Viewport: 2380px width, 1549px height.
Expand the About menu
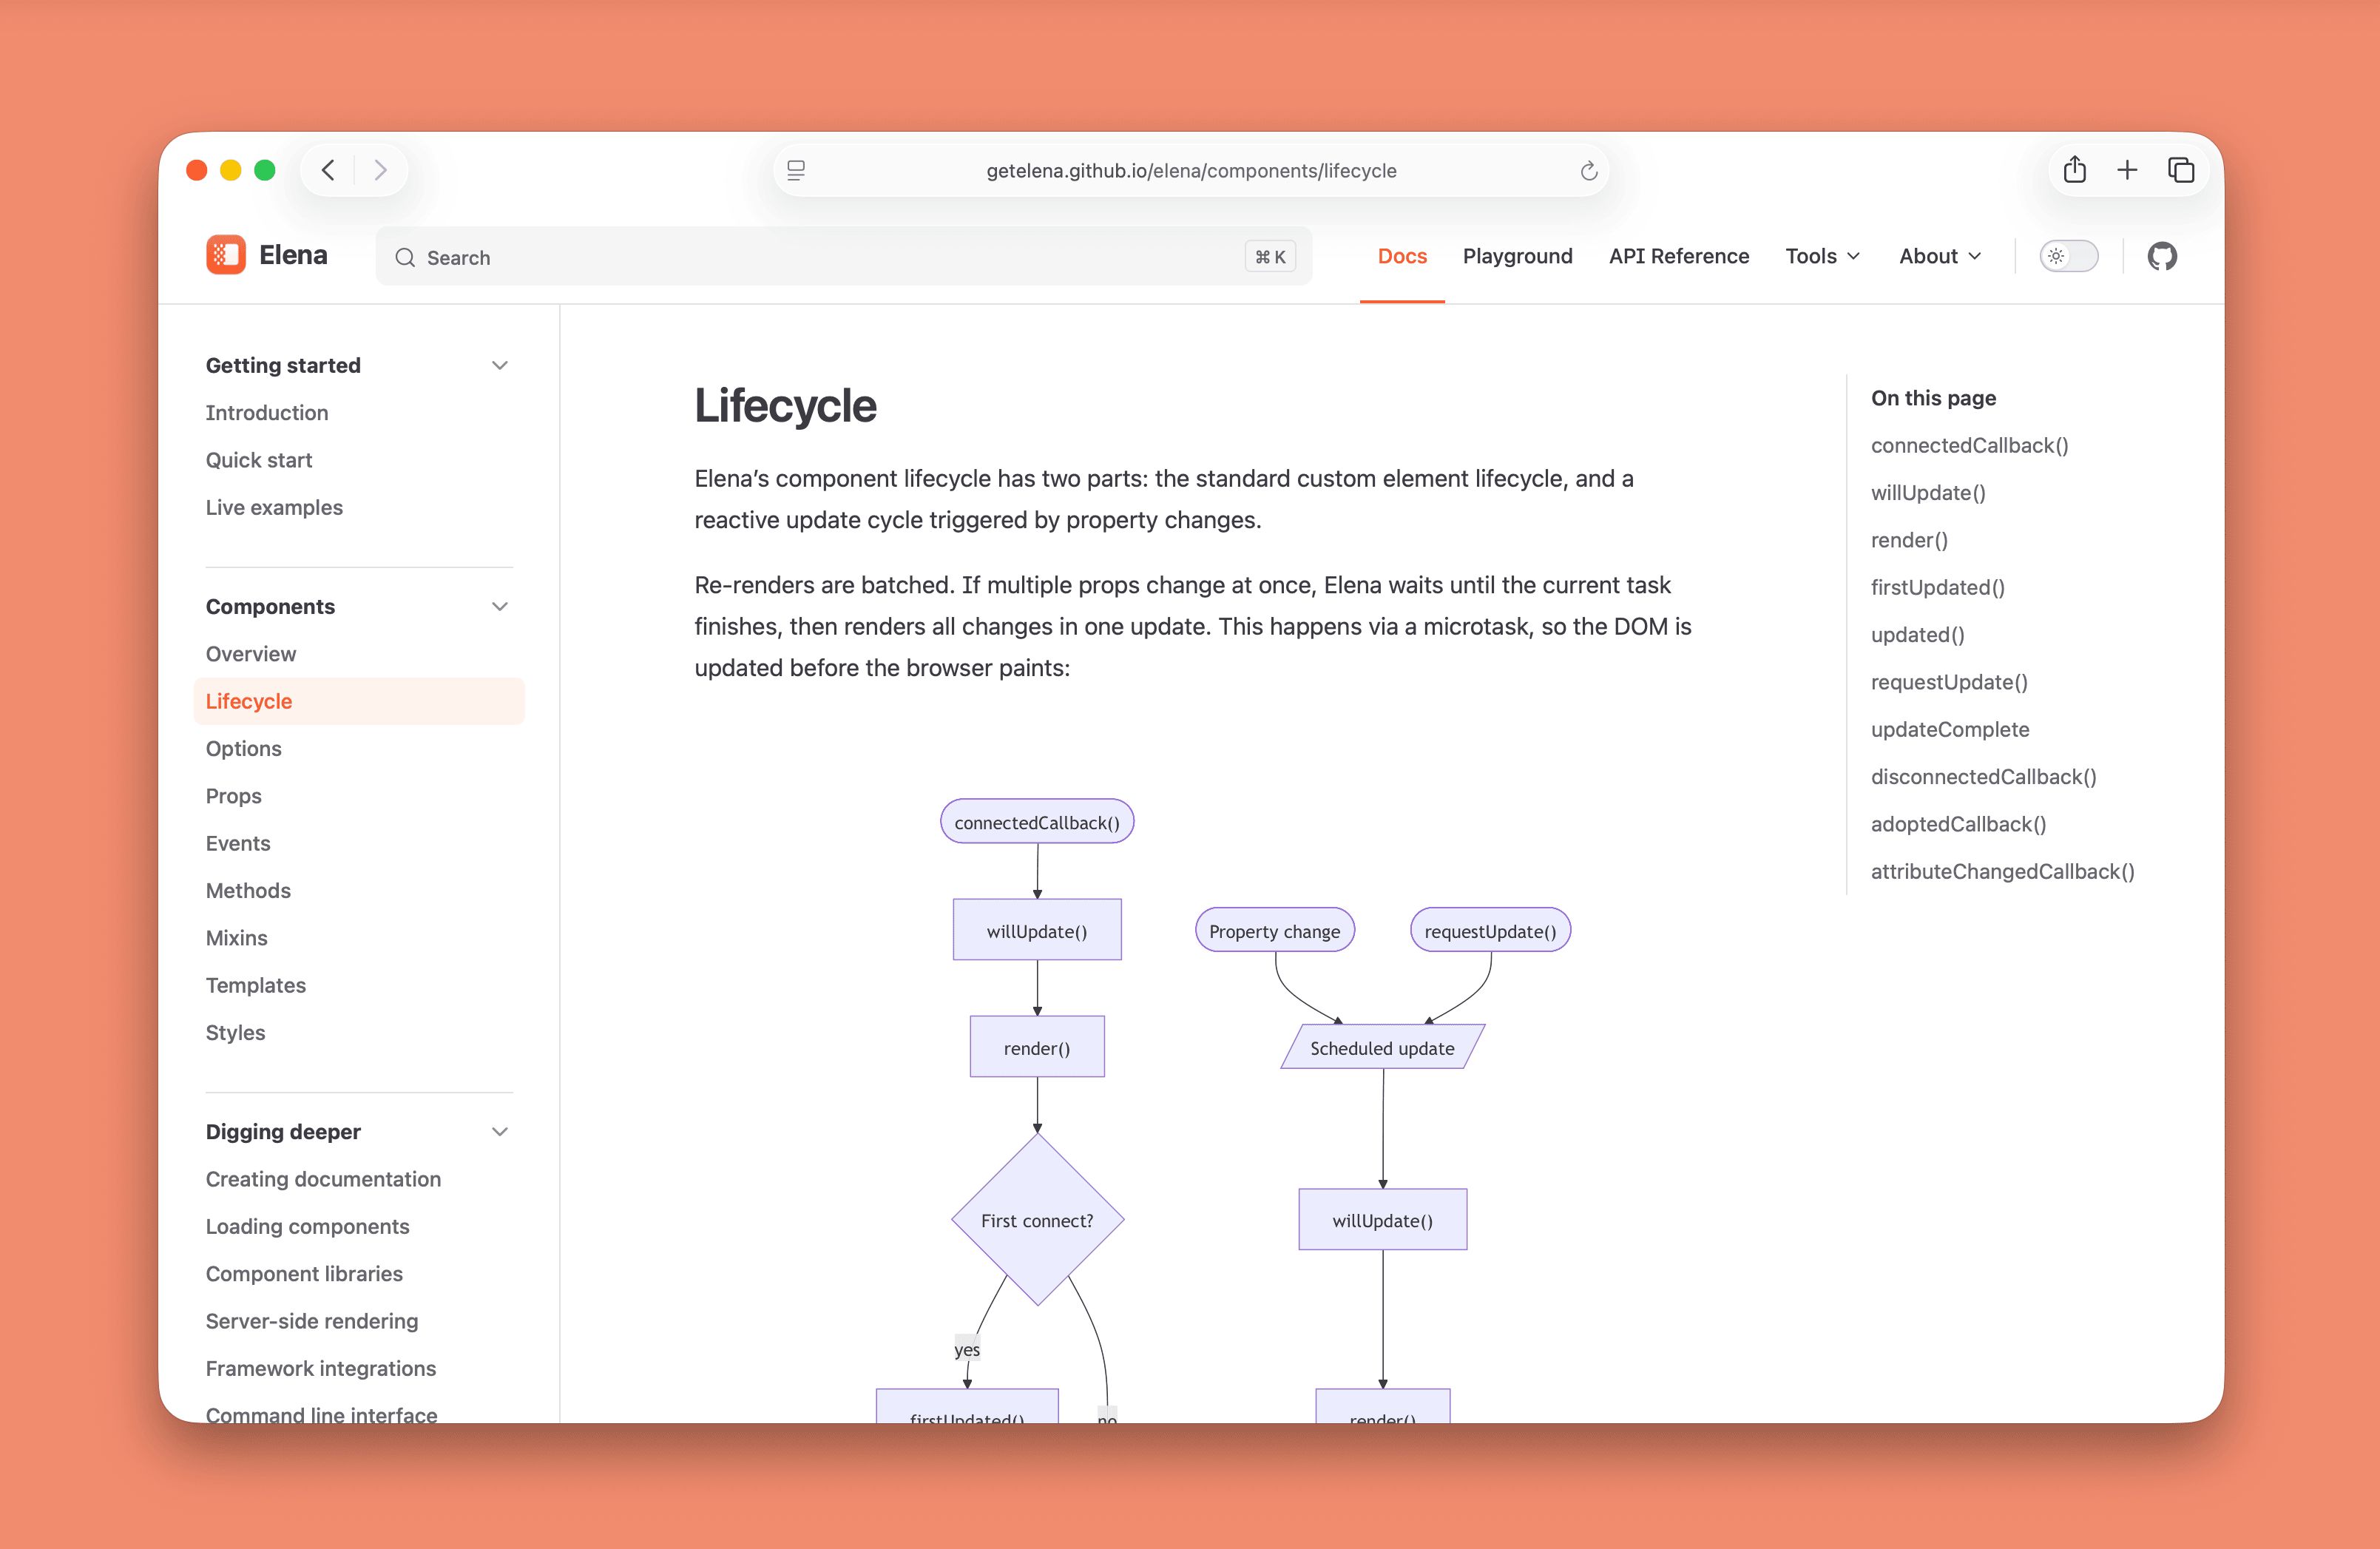pyautogui.click(x=1939, y=256)
